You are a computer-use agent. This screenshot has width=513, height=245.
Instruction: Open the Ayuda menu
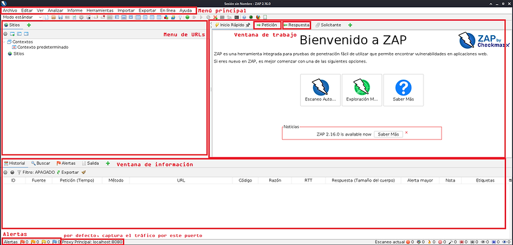coord(185,10)
